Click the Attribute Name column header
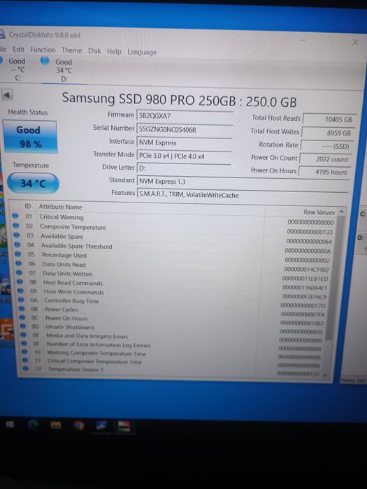 tap(61, 207)
